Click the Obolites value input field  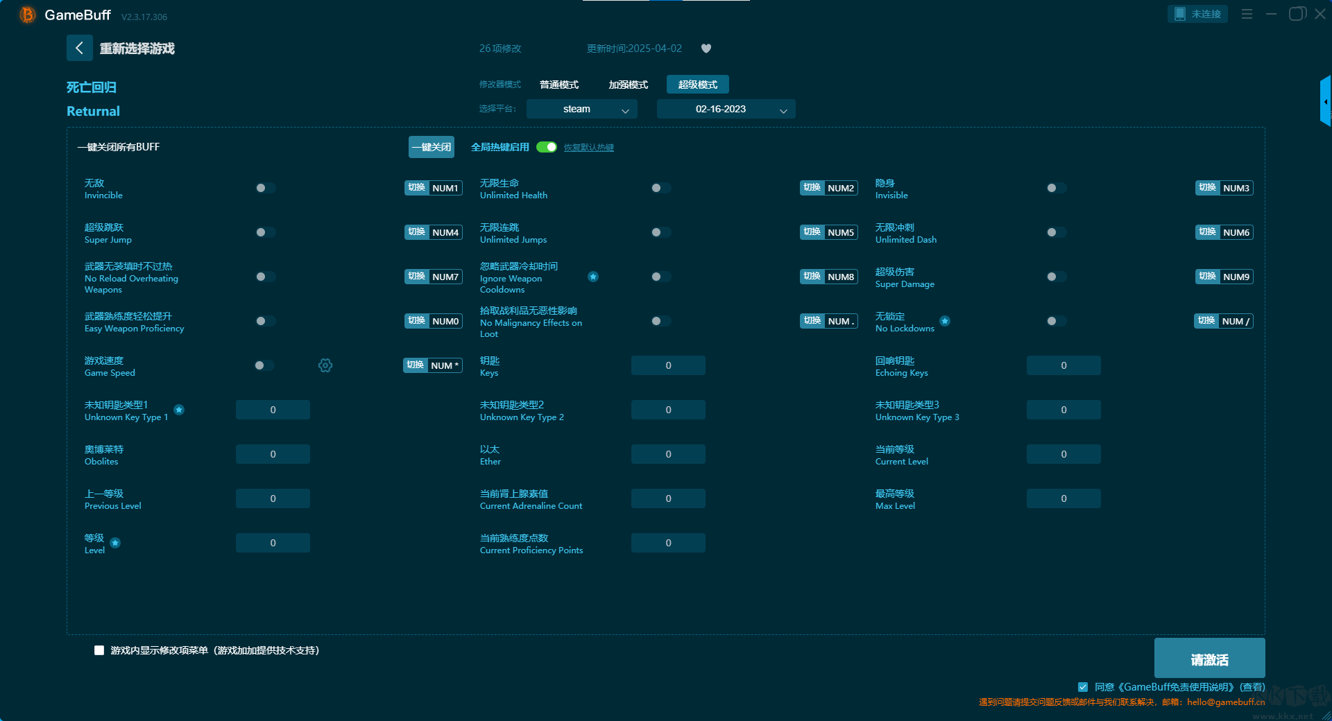pos(273,454)
